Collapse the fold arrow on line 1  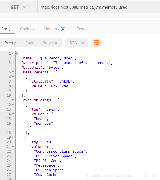pos(13,53)
